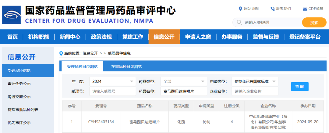Click the 联系我们 phone icon
The image size is (329, 133).
pyautogui.click(x=273, y=9)
